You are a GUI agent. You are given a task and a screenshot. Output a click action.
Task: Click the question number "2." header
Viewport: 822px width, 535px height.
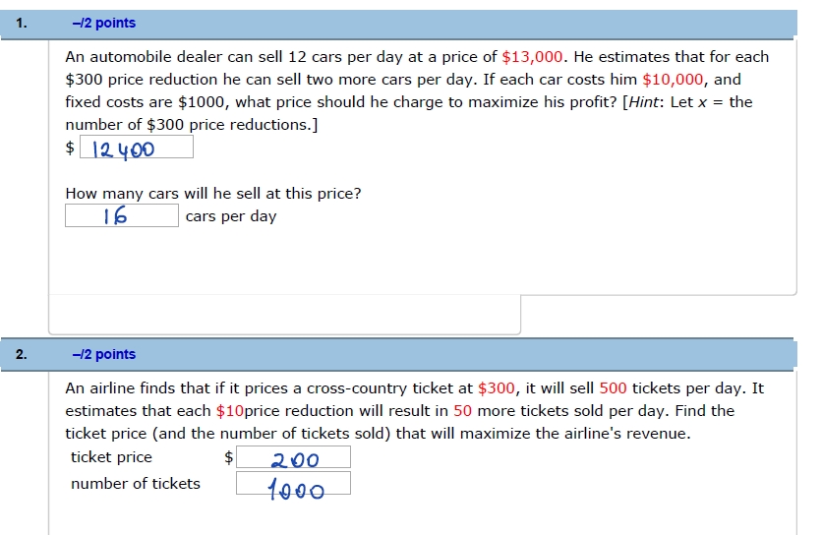pyautogui.click(x=23, y=354)
